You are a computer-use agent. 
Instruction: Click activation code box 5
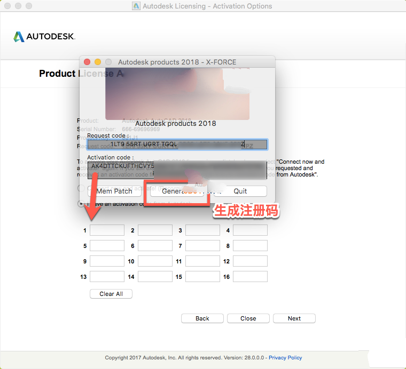[x=107, y=246]
